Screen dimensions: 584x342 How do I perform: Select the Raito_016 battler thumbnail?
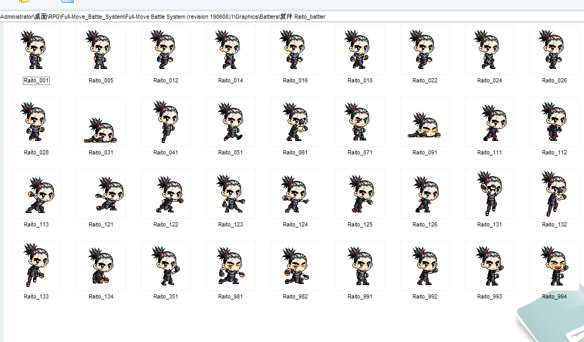[295, 50]
